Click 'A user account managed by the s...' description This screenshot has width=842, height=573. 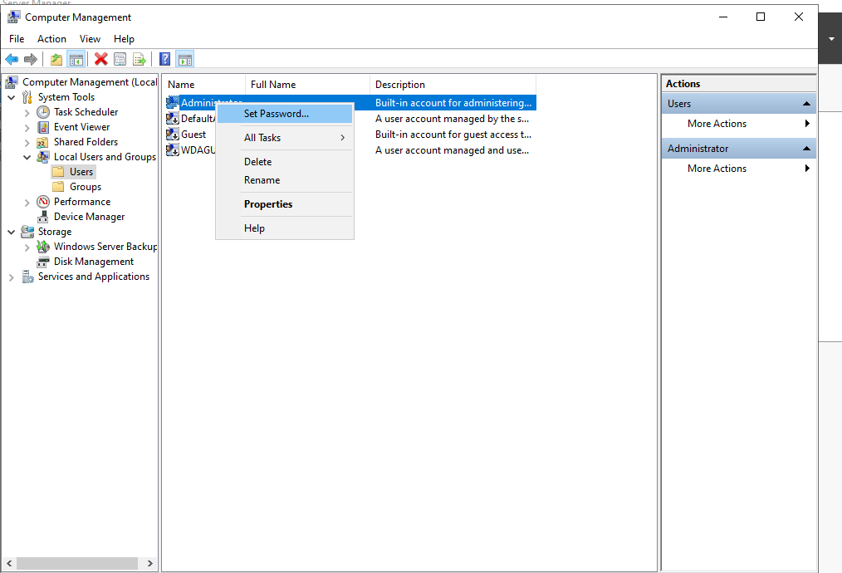point(453,118)
